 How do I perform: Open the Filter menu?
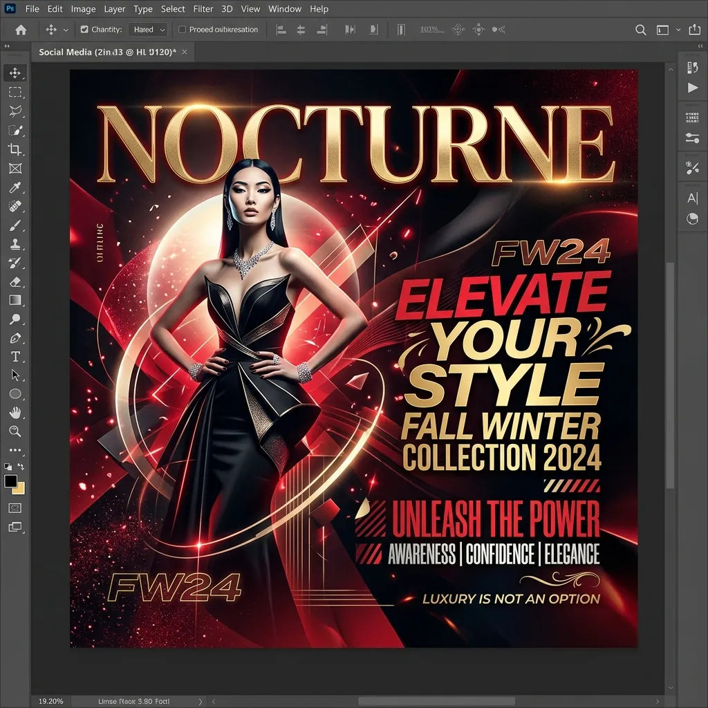pos(203,8)
